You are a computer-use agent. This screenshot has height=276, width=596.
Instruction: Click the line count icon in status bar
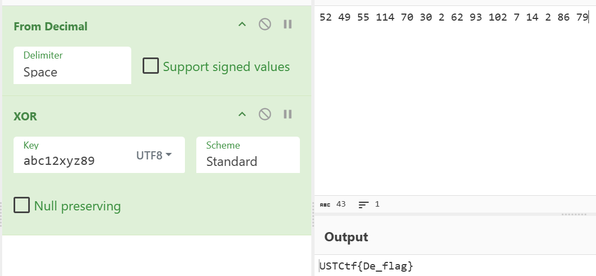[x=363, y=204]
